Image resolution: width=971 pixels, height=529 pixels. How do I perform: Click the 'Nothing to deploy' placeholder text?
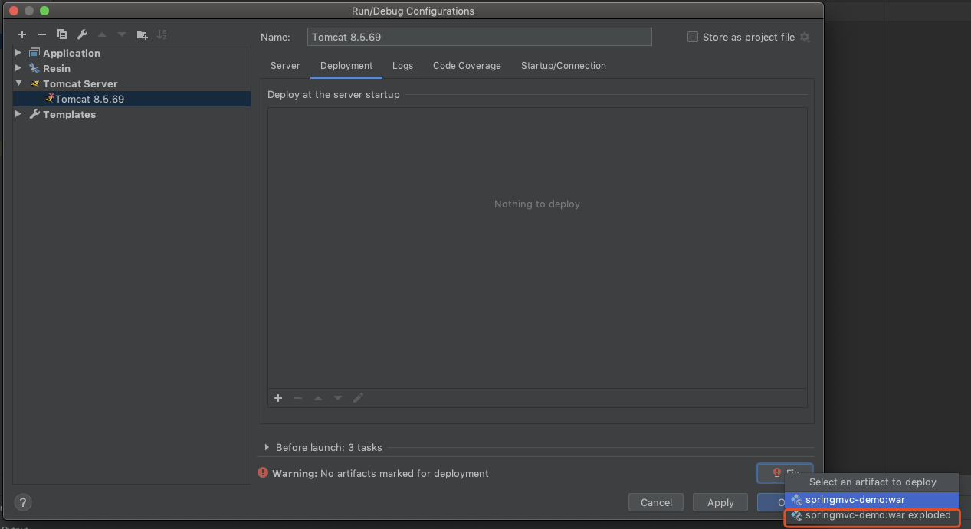pyautogui.click(x=537, y=204)
